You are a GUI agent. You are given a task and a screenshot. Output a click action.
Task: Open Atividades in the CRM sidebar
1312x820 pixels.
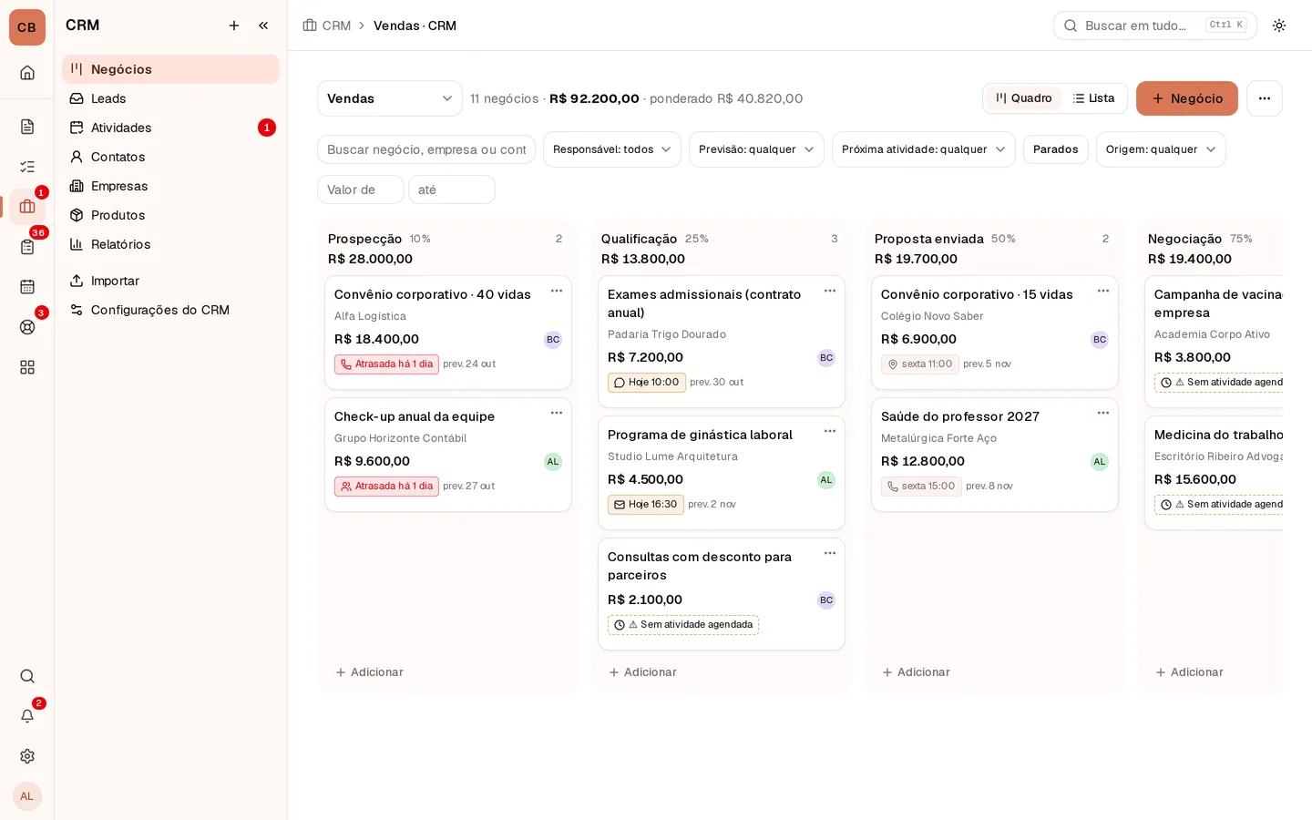point(170,128)
